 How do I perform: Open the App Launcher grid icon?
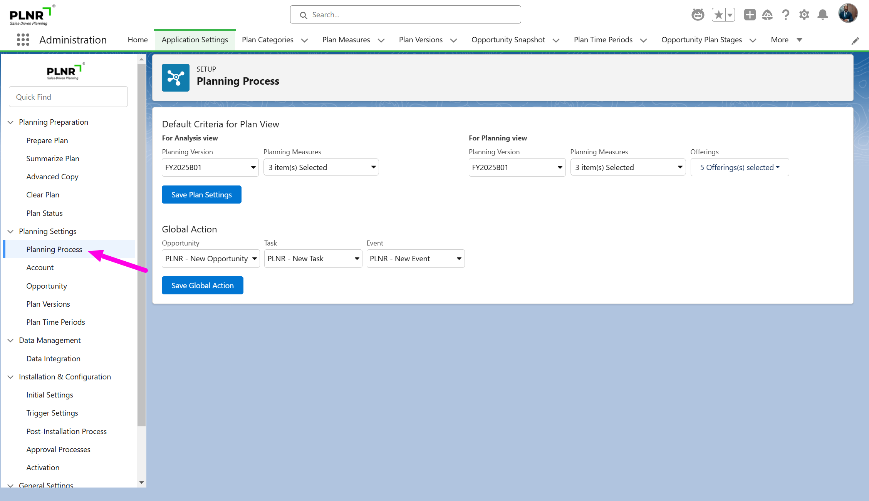click(23, 40)
